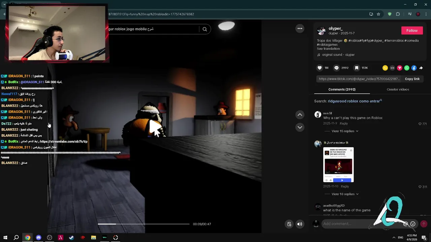
Task: Click the comment reading "what is the name of the game"
Action: (347, 210)
